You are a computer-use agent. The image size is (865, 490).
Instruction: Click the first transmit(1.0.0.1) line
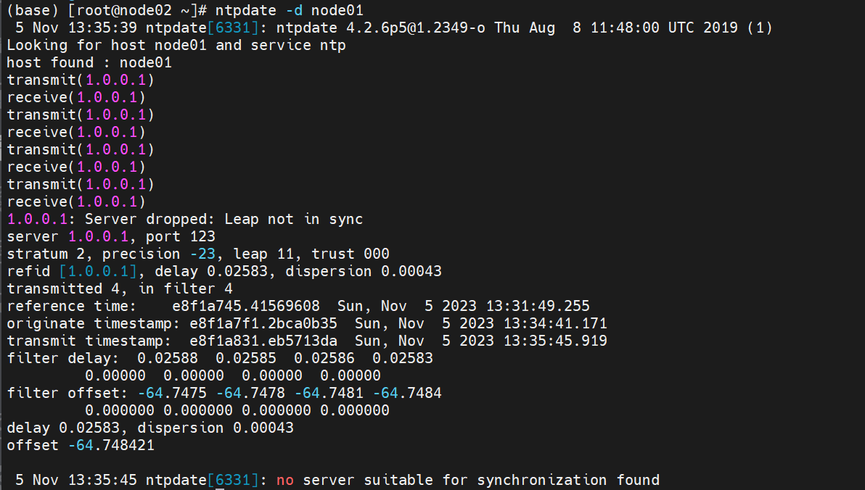(81, 80)
